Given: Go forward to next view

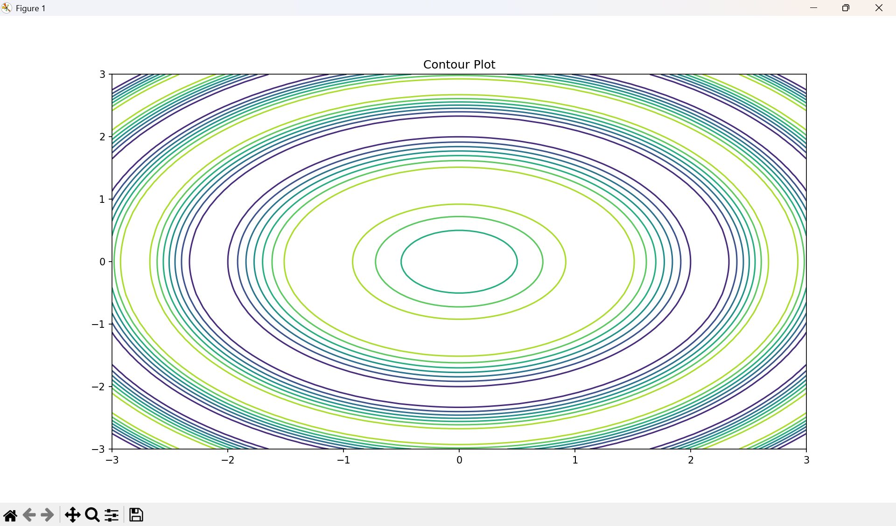Looking at the screenshot, I should [47, 515].
